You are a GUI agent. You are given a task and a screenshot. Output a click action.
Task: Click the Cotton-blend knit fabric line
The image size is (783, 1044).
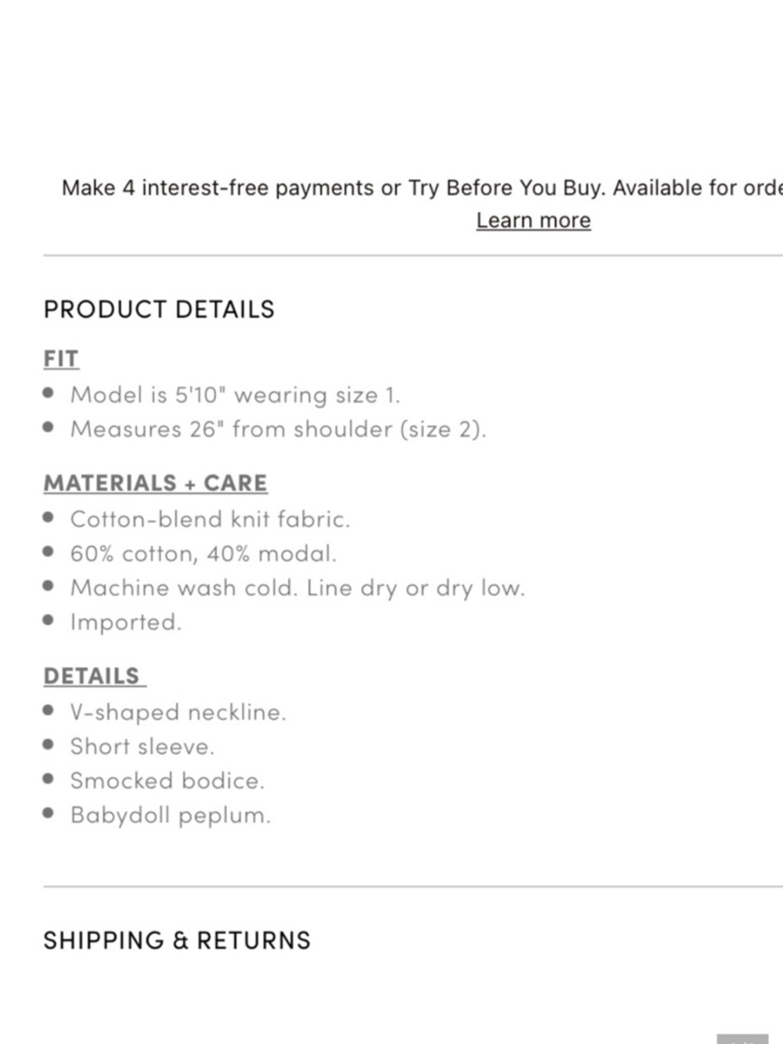[x=210, y=519]
